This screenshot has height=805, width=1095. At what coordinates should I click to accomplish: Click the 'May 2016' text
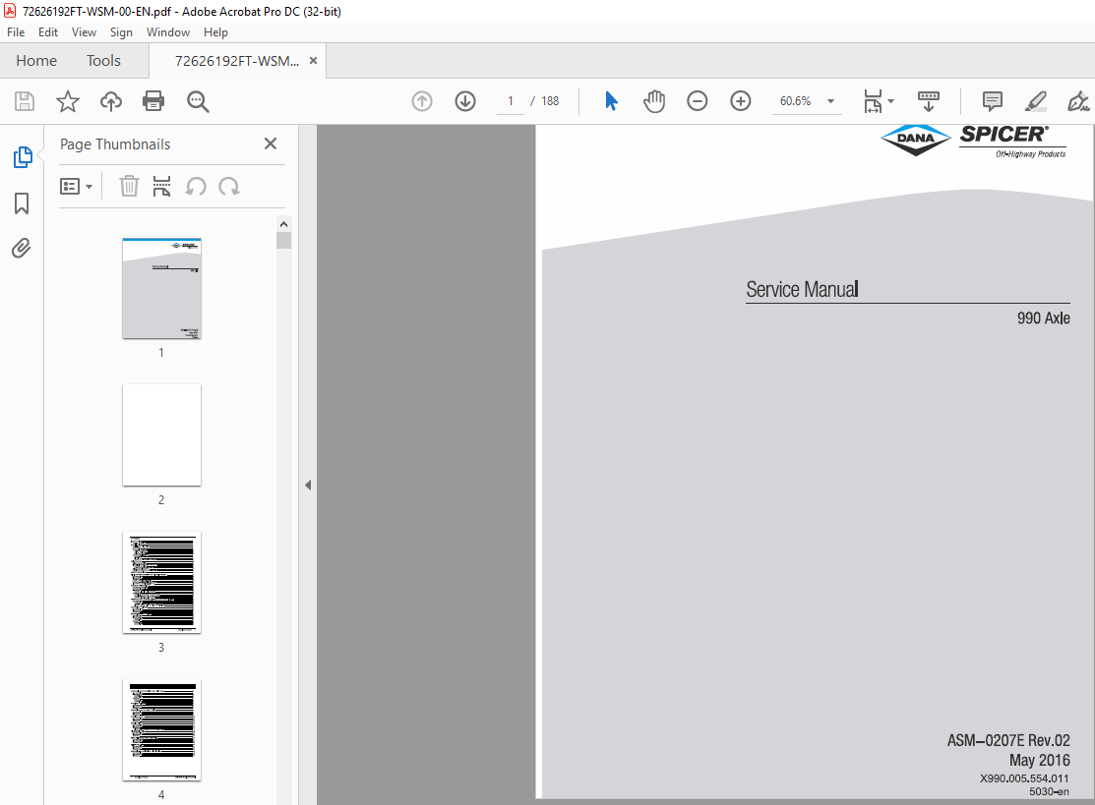click(1039, 760)
